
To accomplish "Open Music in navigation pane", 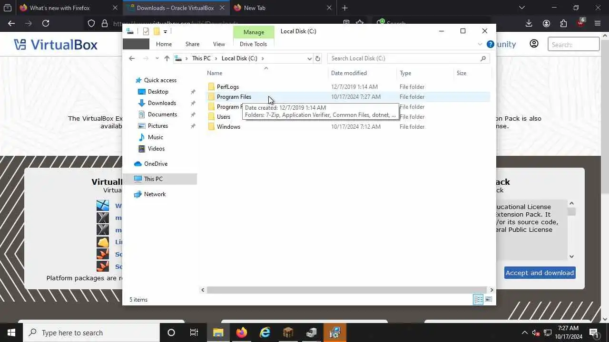I will (x=156, y=137).
